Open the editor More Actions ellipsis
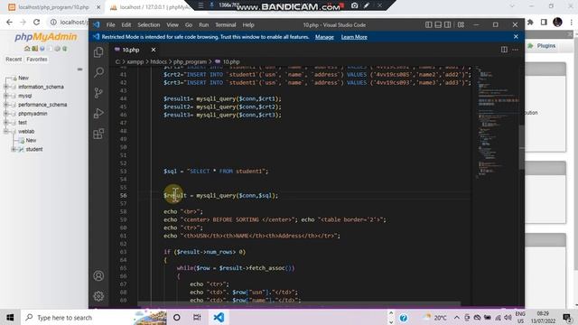The height and width of the screenshot is (325, 578). 516,50
